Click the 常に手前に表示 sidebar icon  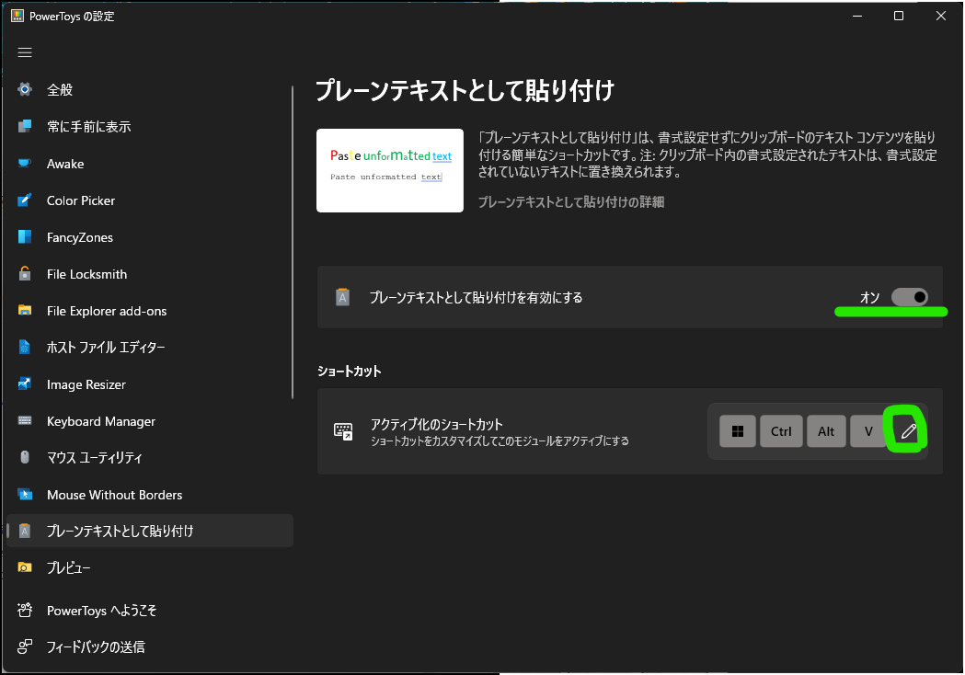[25, 127]
